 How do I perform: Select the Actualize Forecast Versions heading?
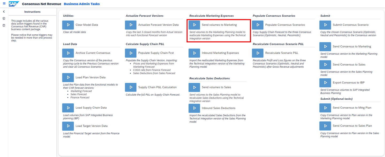tap(145, 16)
